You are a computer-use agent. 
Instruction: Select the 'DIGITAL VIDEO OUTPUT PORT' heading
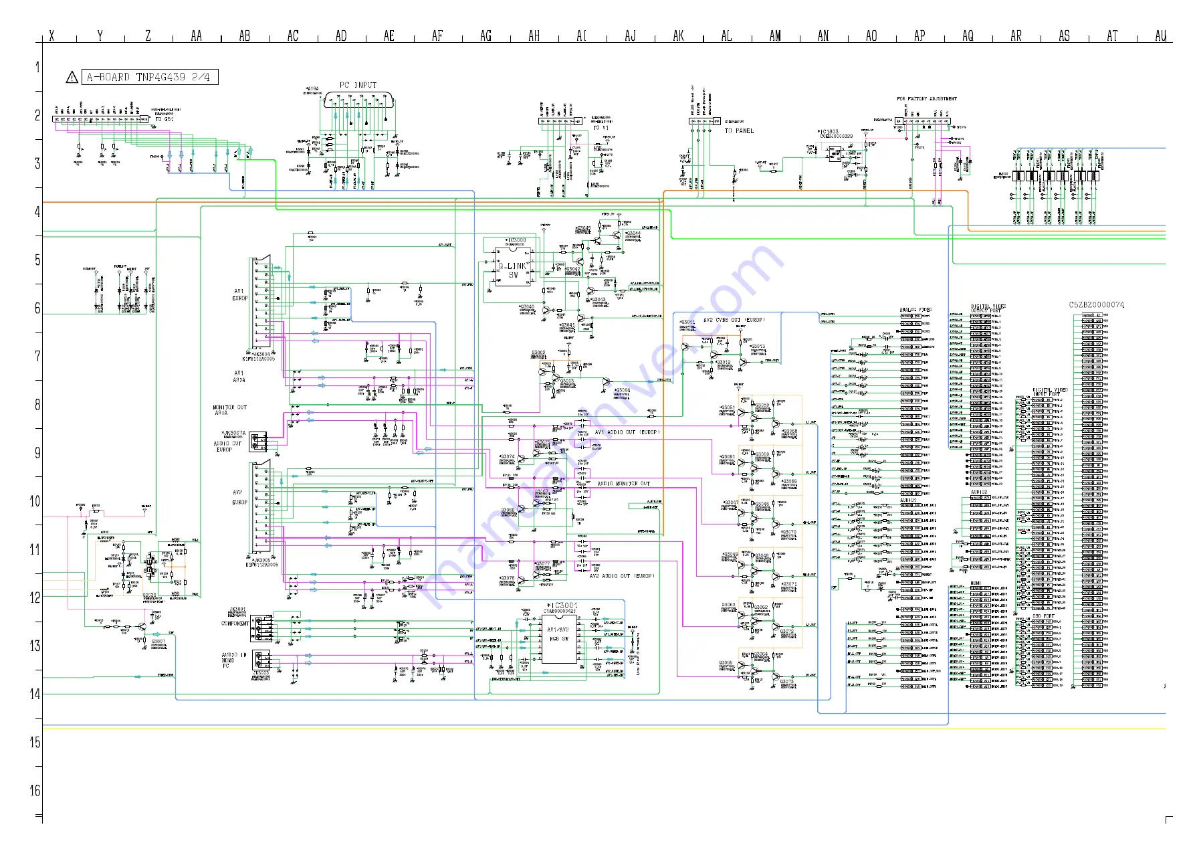[988, 308]
